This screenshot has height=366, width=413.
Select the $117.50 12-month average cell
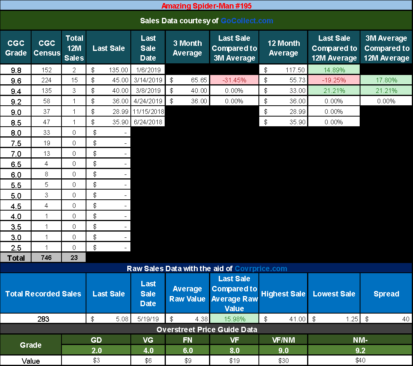click(x=283, y=70)
